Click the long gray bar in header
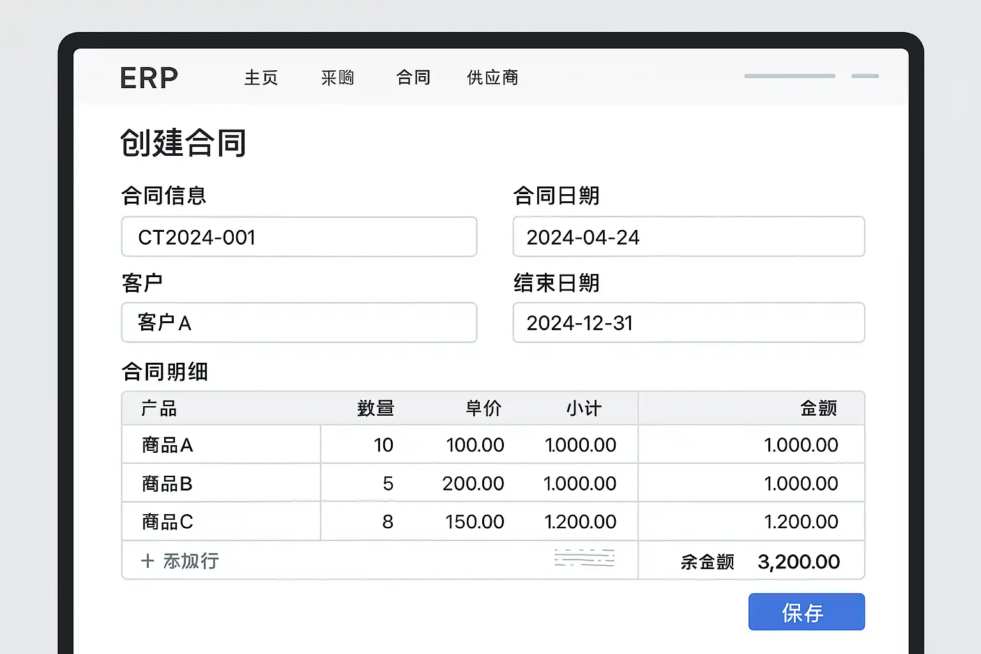The width and height of the screenshot is (981, 654). point(789,76)
